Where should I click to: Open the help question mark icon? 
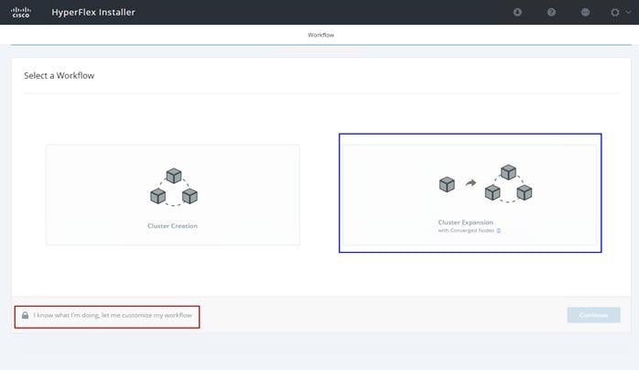(551, 12)
